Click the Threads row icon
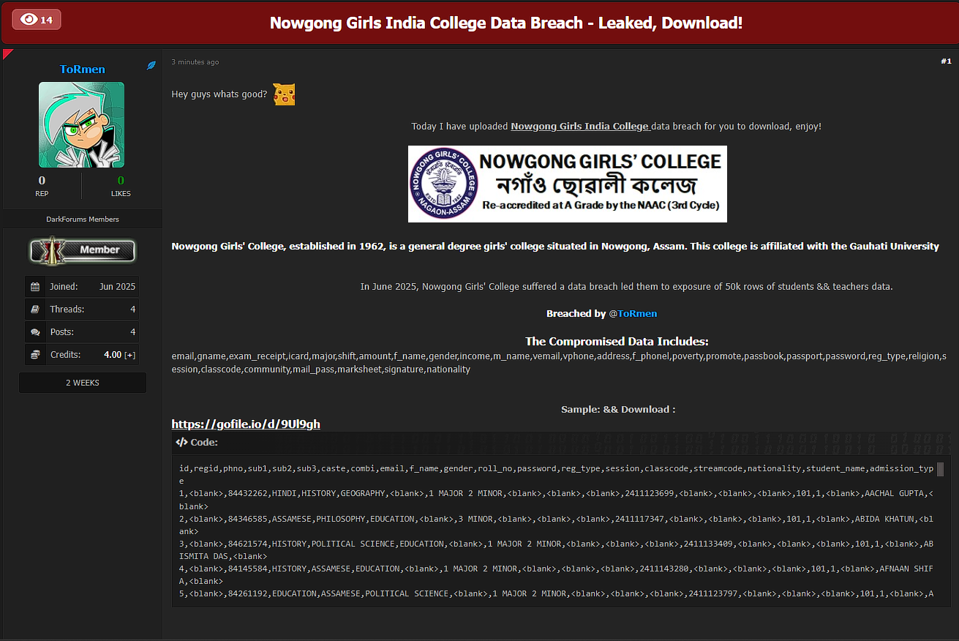The image size is (959, 641). tap(35, 310)
